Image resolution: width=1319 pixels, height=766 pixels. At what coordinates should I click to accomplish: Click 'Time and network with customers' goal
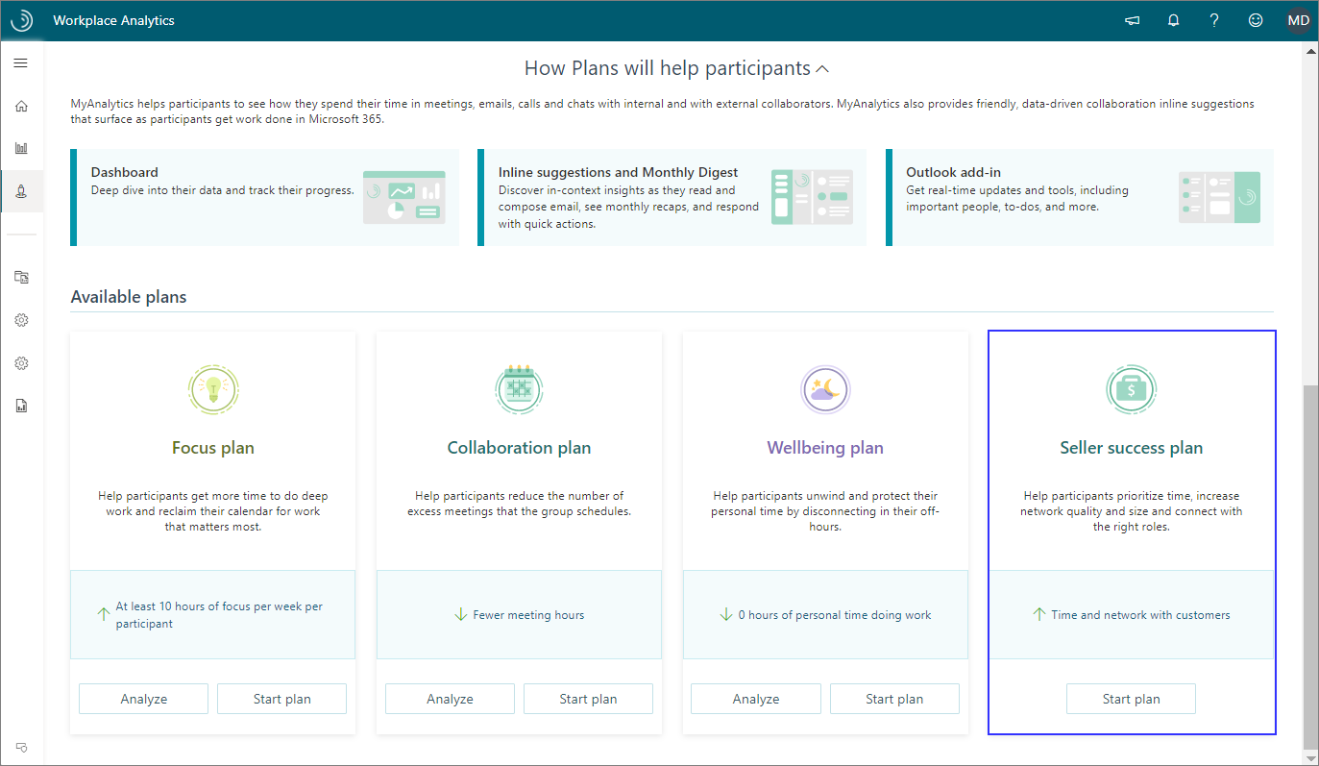pyautogui.click(x=1140, y=615)
